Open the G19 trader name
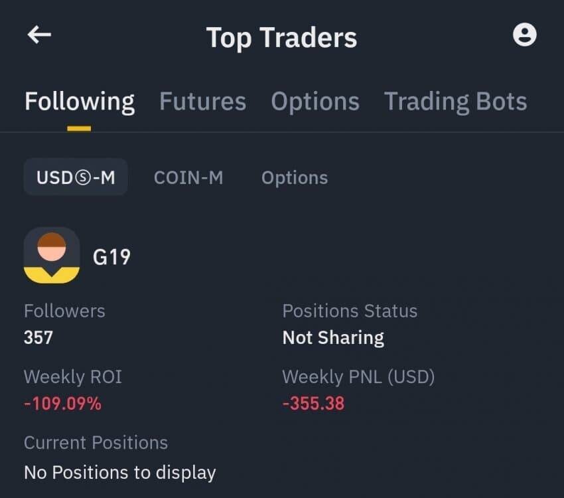The height and width of the screenshot is (498, 564). (x=111, y=256)
